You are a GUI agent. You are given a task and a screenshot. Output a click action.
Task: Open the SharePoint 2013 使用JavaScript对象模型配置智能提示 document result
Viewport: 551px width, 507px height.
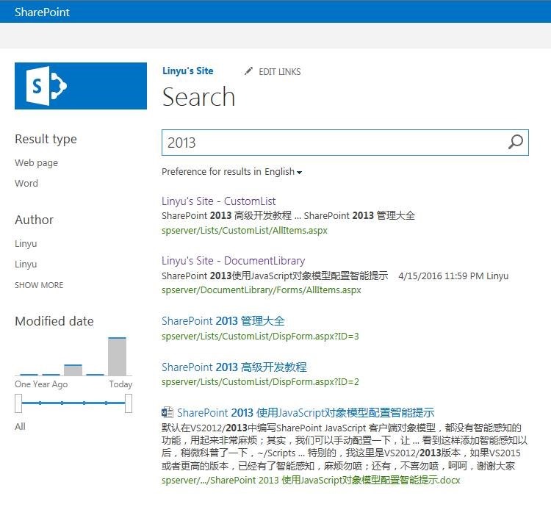[306, 412]
